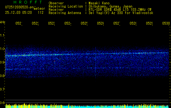
Task: Select the 3el Yagi(V) Az 330 antenna text
Action: tap(121, 13)
